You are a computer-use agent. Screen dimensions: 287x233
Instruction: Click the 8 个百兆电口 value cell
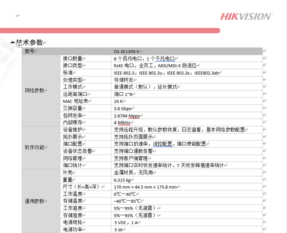pyautogui.click(x=187, y=59)
